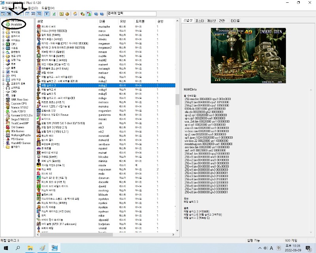Expand the FPS tree node
316x253 pixels.
[3, 76]
